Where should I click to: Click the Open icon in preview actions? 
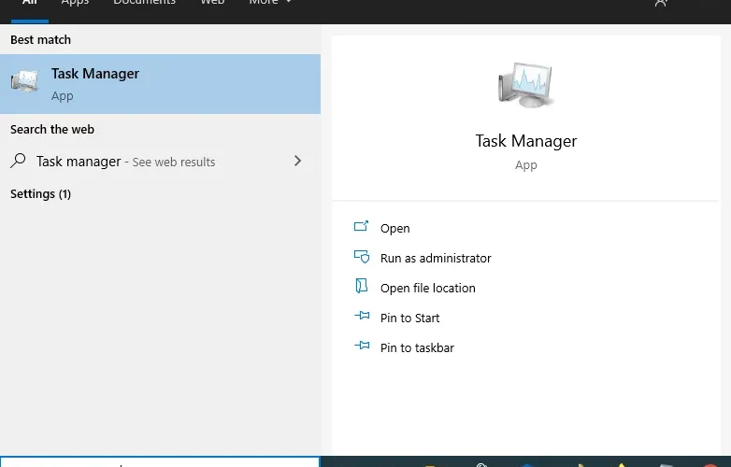362,226
